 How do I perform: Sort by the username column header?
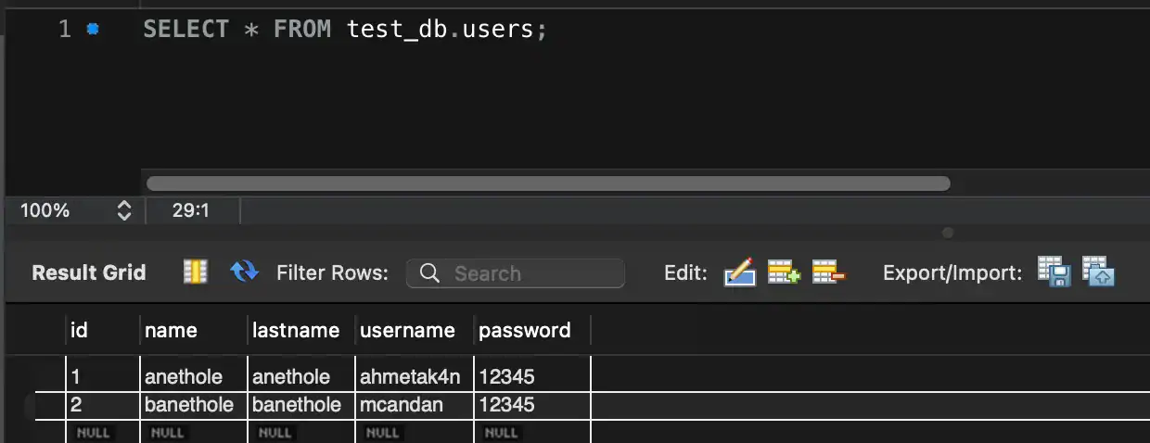coord(415,330)
